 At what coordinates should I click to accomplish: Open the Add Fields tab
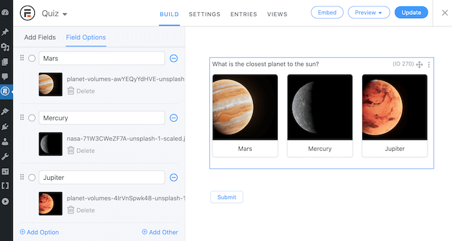point(40,37)
